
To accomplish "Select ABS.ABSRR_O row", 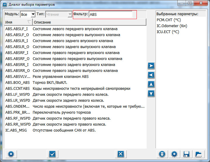I will [x=75, y=70].
